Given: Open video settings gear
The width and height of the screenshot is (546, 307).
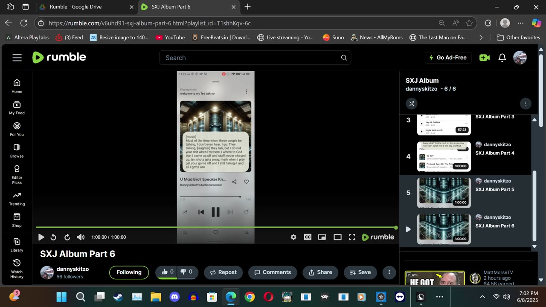Looking at the screenshot, I should (293, 237).
